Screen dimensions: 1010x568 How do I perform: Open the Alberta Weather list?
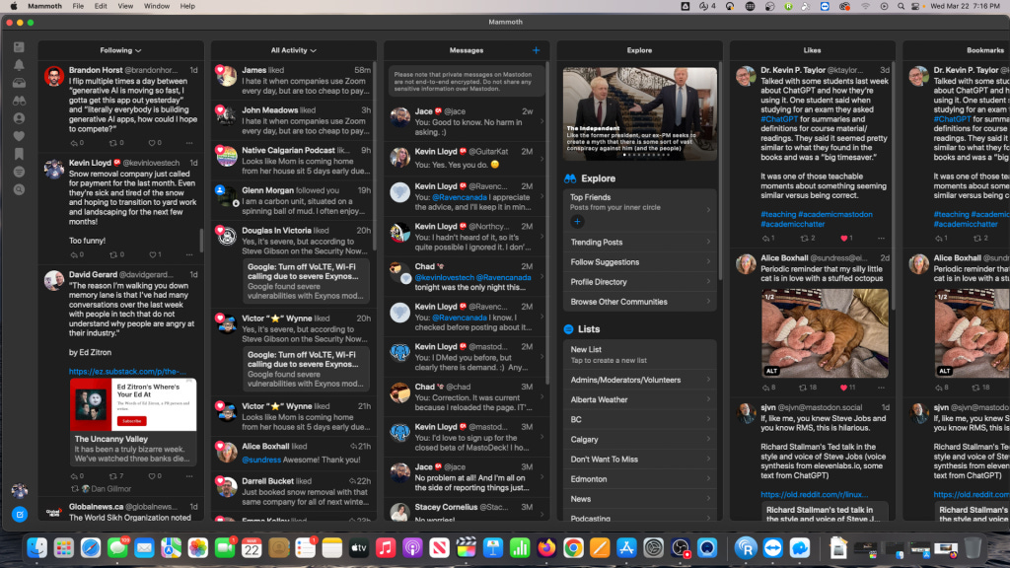pos(639,400)
